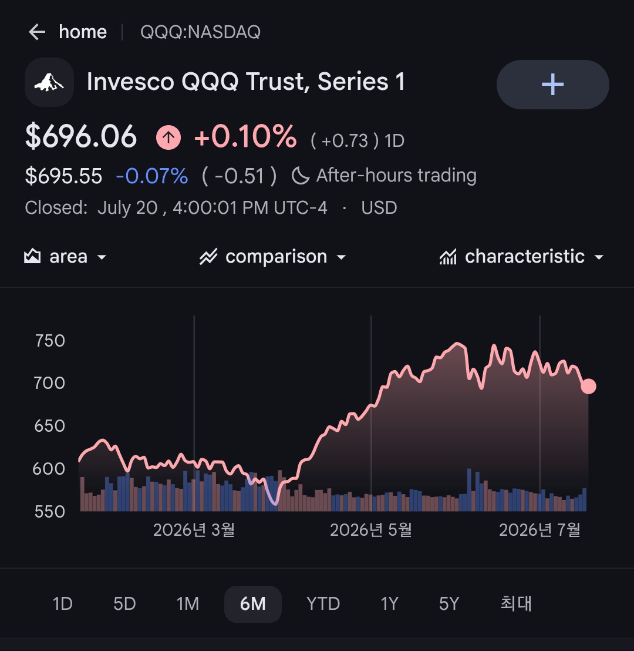
Task: Tap the plus follow icon
Action: (552, 85)
